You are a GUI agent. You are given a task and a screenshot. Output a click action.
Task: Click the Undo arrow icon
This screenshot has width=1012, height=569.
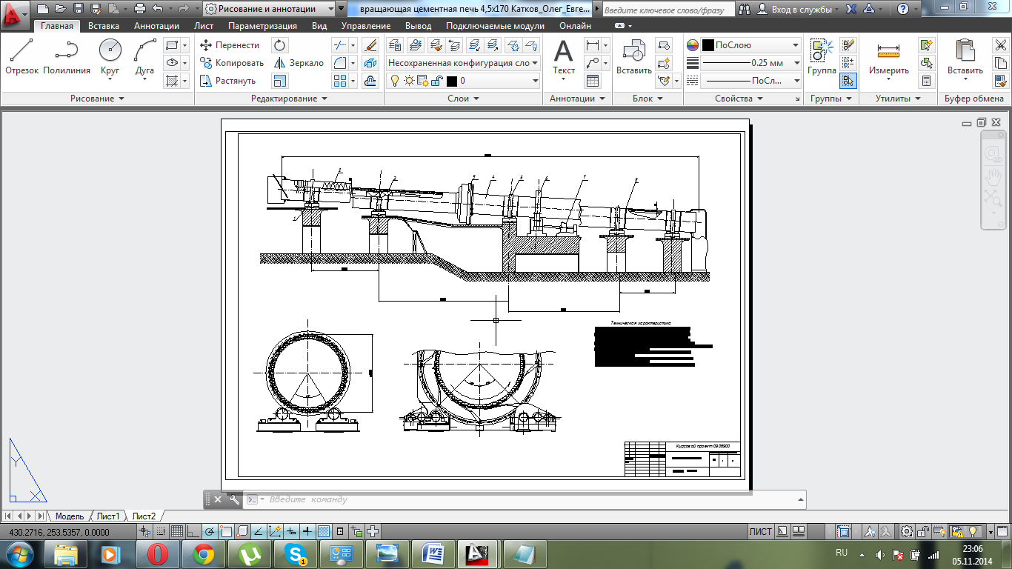[x=157, y=10]
